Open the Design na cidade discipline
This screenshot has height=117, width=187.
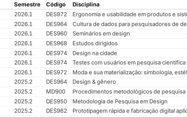point(95,53)
